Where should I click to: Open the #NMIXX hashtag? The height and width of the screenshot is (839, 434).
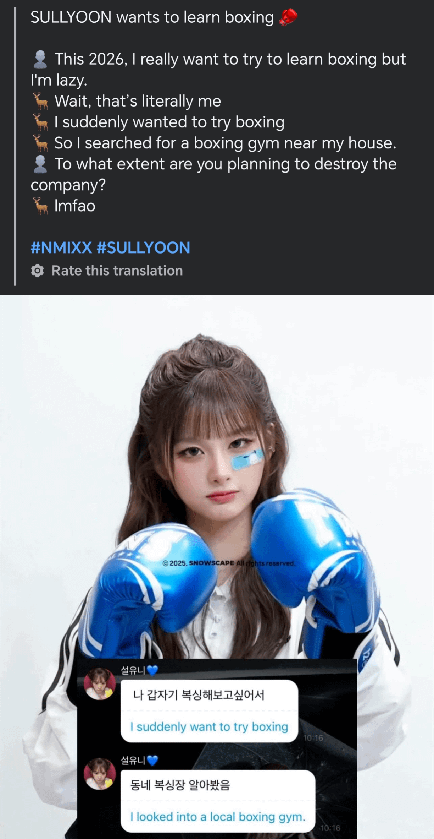coord(61,247)
